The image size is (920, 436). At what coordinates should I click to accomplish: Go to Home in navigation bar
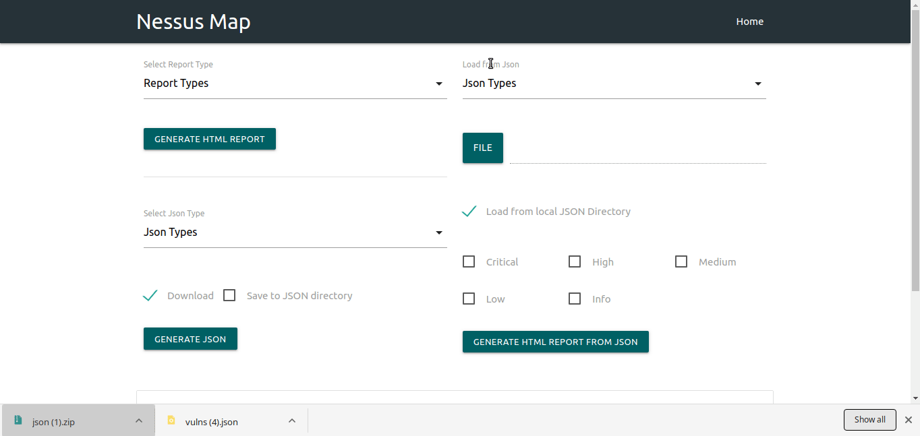[x=750, y=22]
